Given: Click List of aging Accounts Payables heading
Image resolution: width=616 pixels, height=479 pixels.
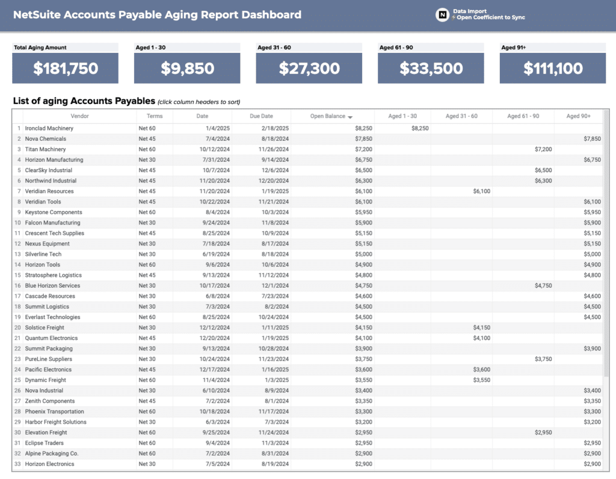Looking at the screenshot, I should 84,100.
